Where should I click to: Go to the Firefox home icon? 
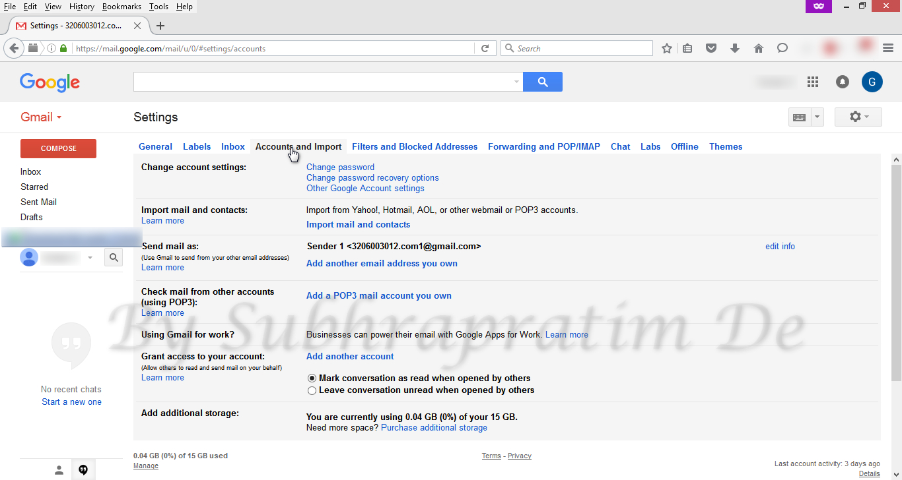[x=759, y=48]
